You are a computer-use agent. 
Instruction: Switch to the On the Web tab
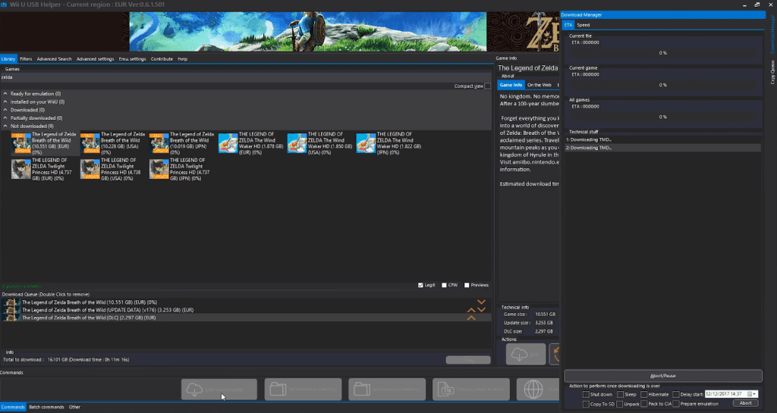click(x=539, y=85)
